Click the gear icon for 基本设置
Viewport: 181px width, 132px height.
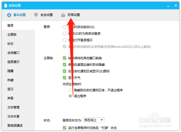point(9,15)
